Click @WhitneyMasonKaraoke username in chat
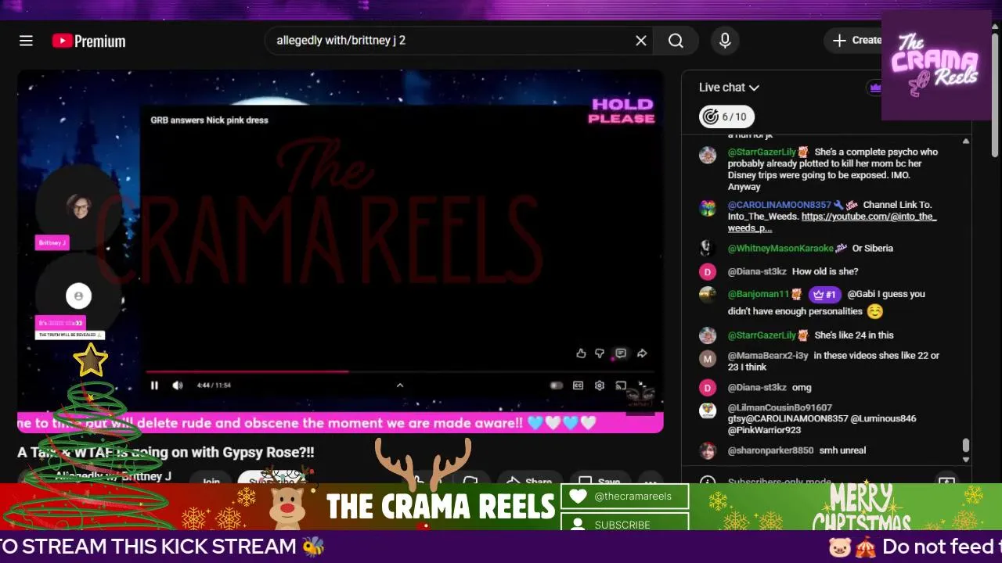1002x563 pixels. pyautogui.click(x=780, y=248)
